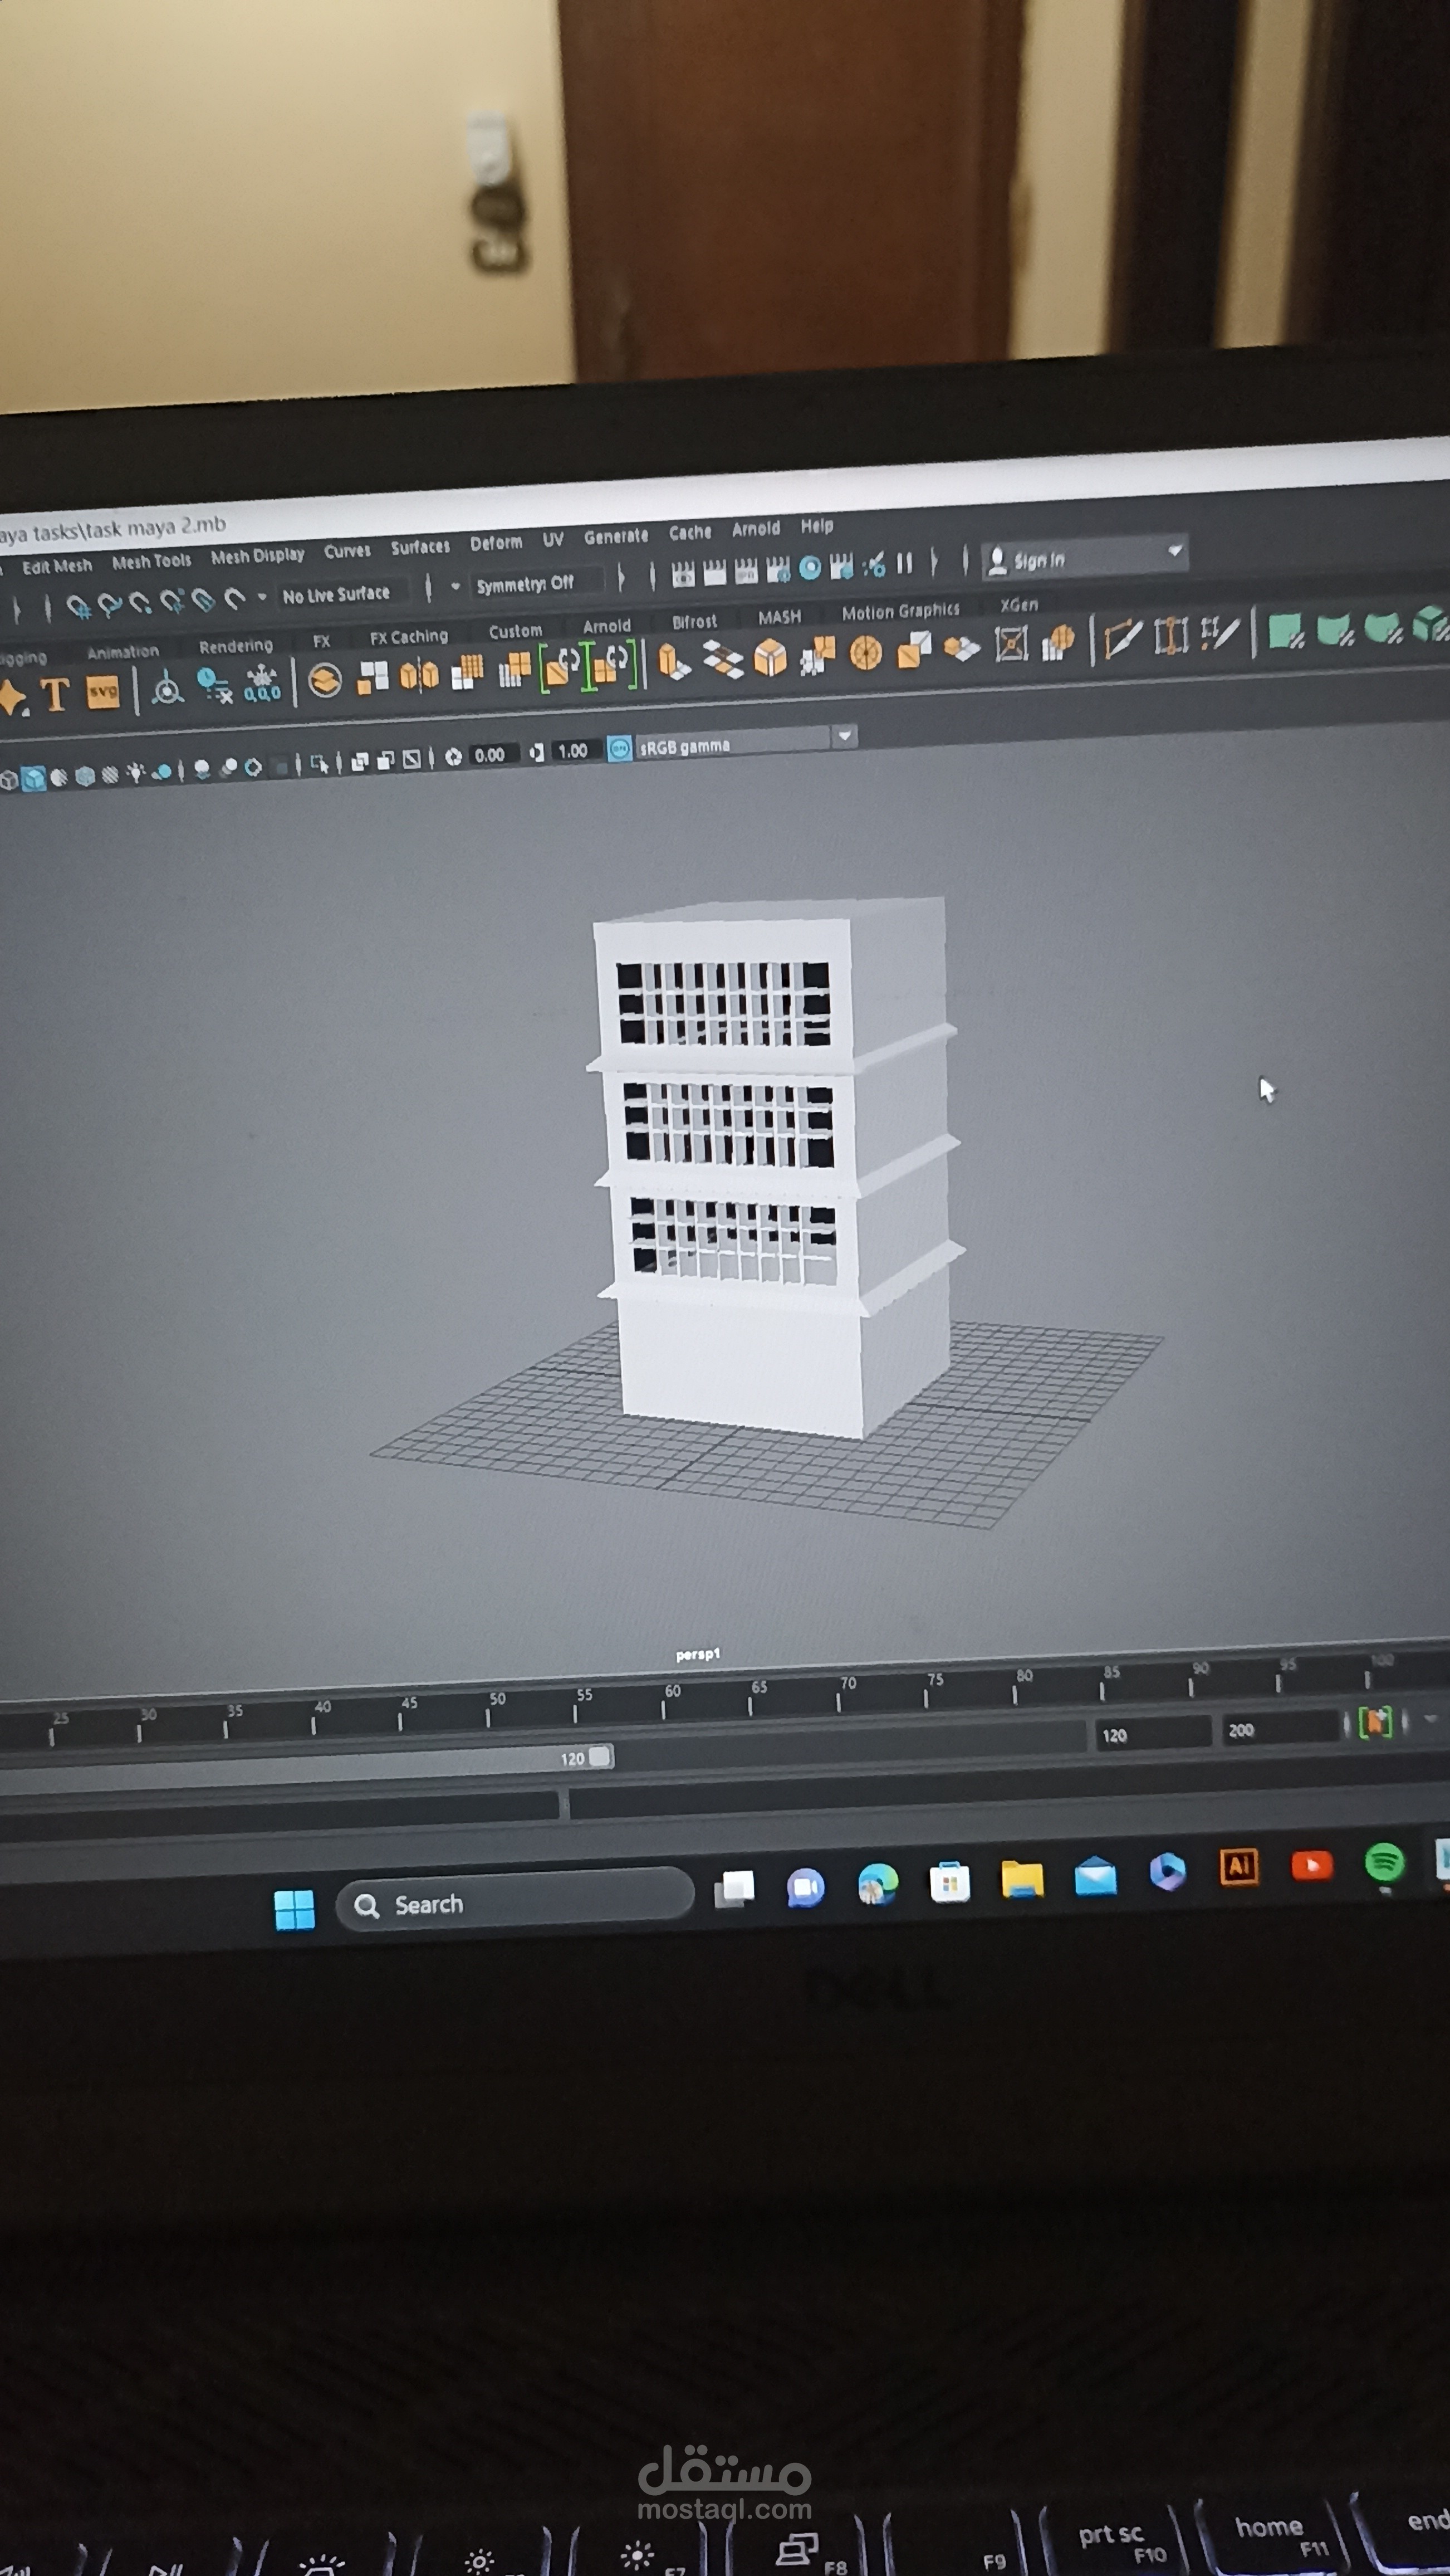Click the Center Pivot shelf icon
Screen dimensions: 1450x2576
(167, 687)
